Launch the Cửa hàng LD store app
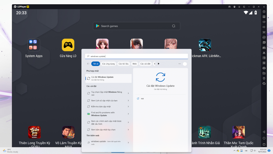Screen dimensions: 273x154 (x=68, y=45)
